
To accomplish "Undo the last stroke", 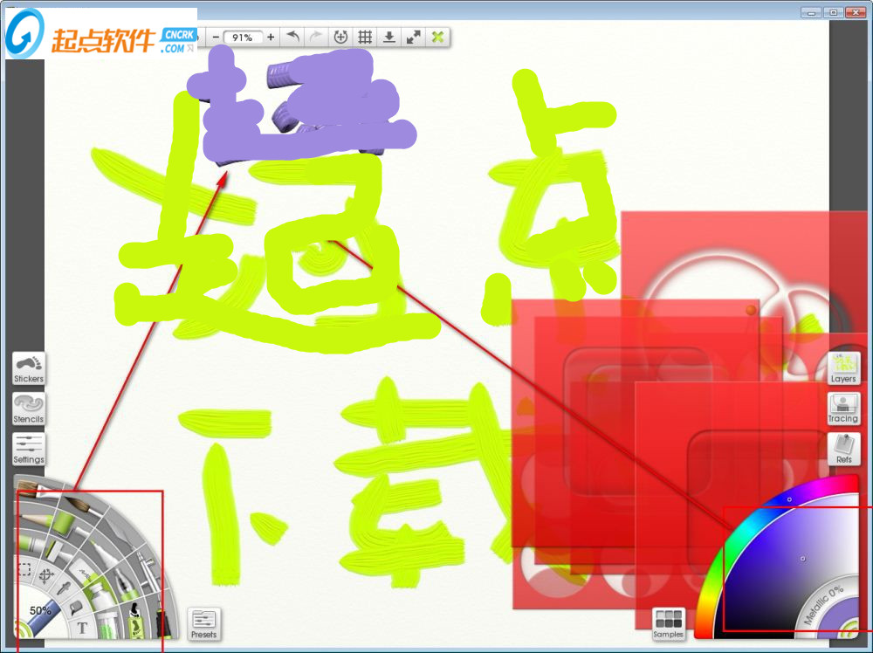I will [292, 38].
